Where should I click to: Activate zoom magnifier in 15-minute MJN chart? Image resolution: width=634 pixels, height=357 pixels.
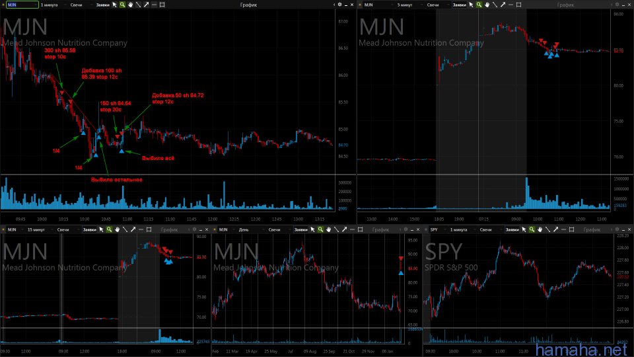click(109, 229)
